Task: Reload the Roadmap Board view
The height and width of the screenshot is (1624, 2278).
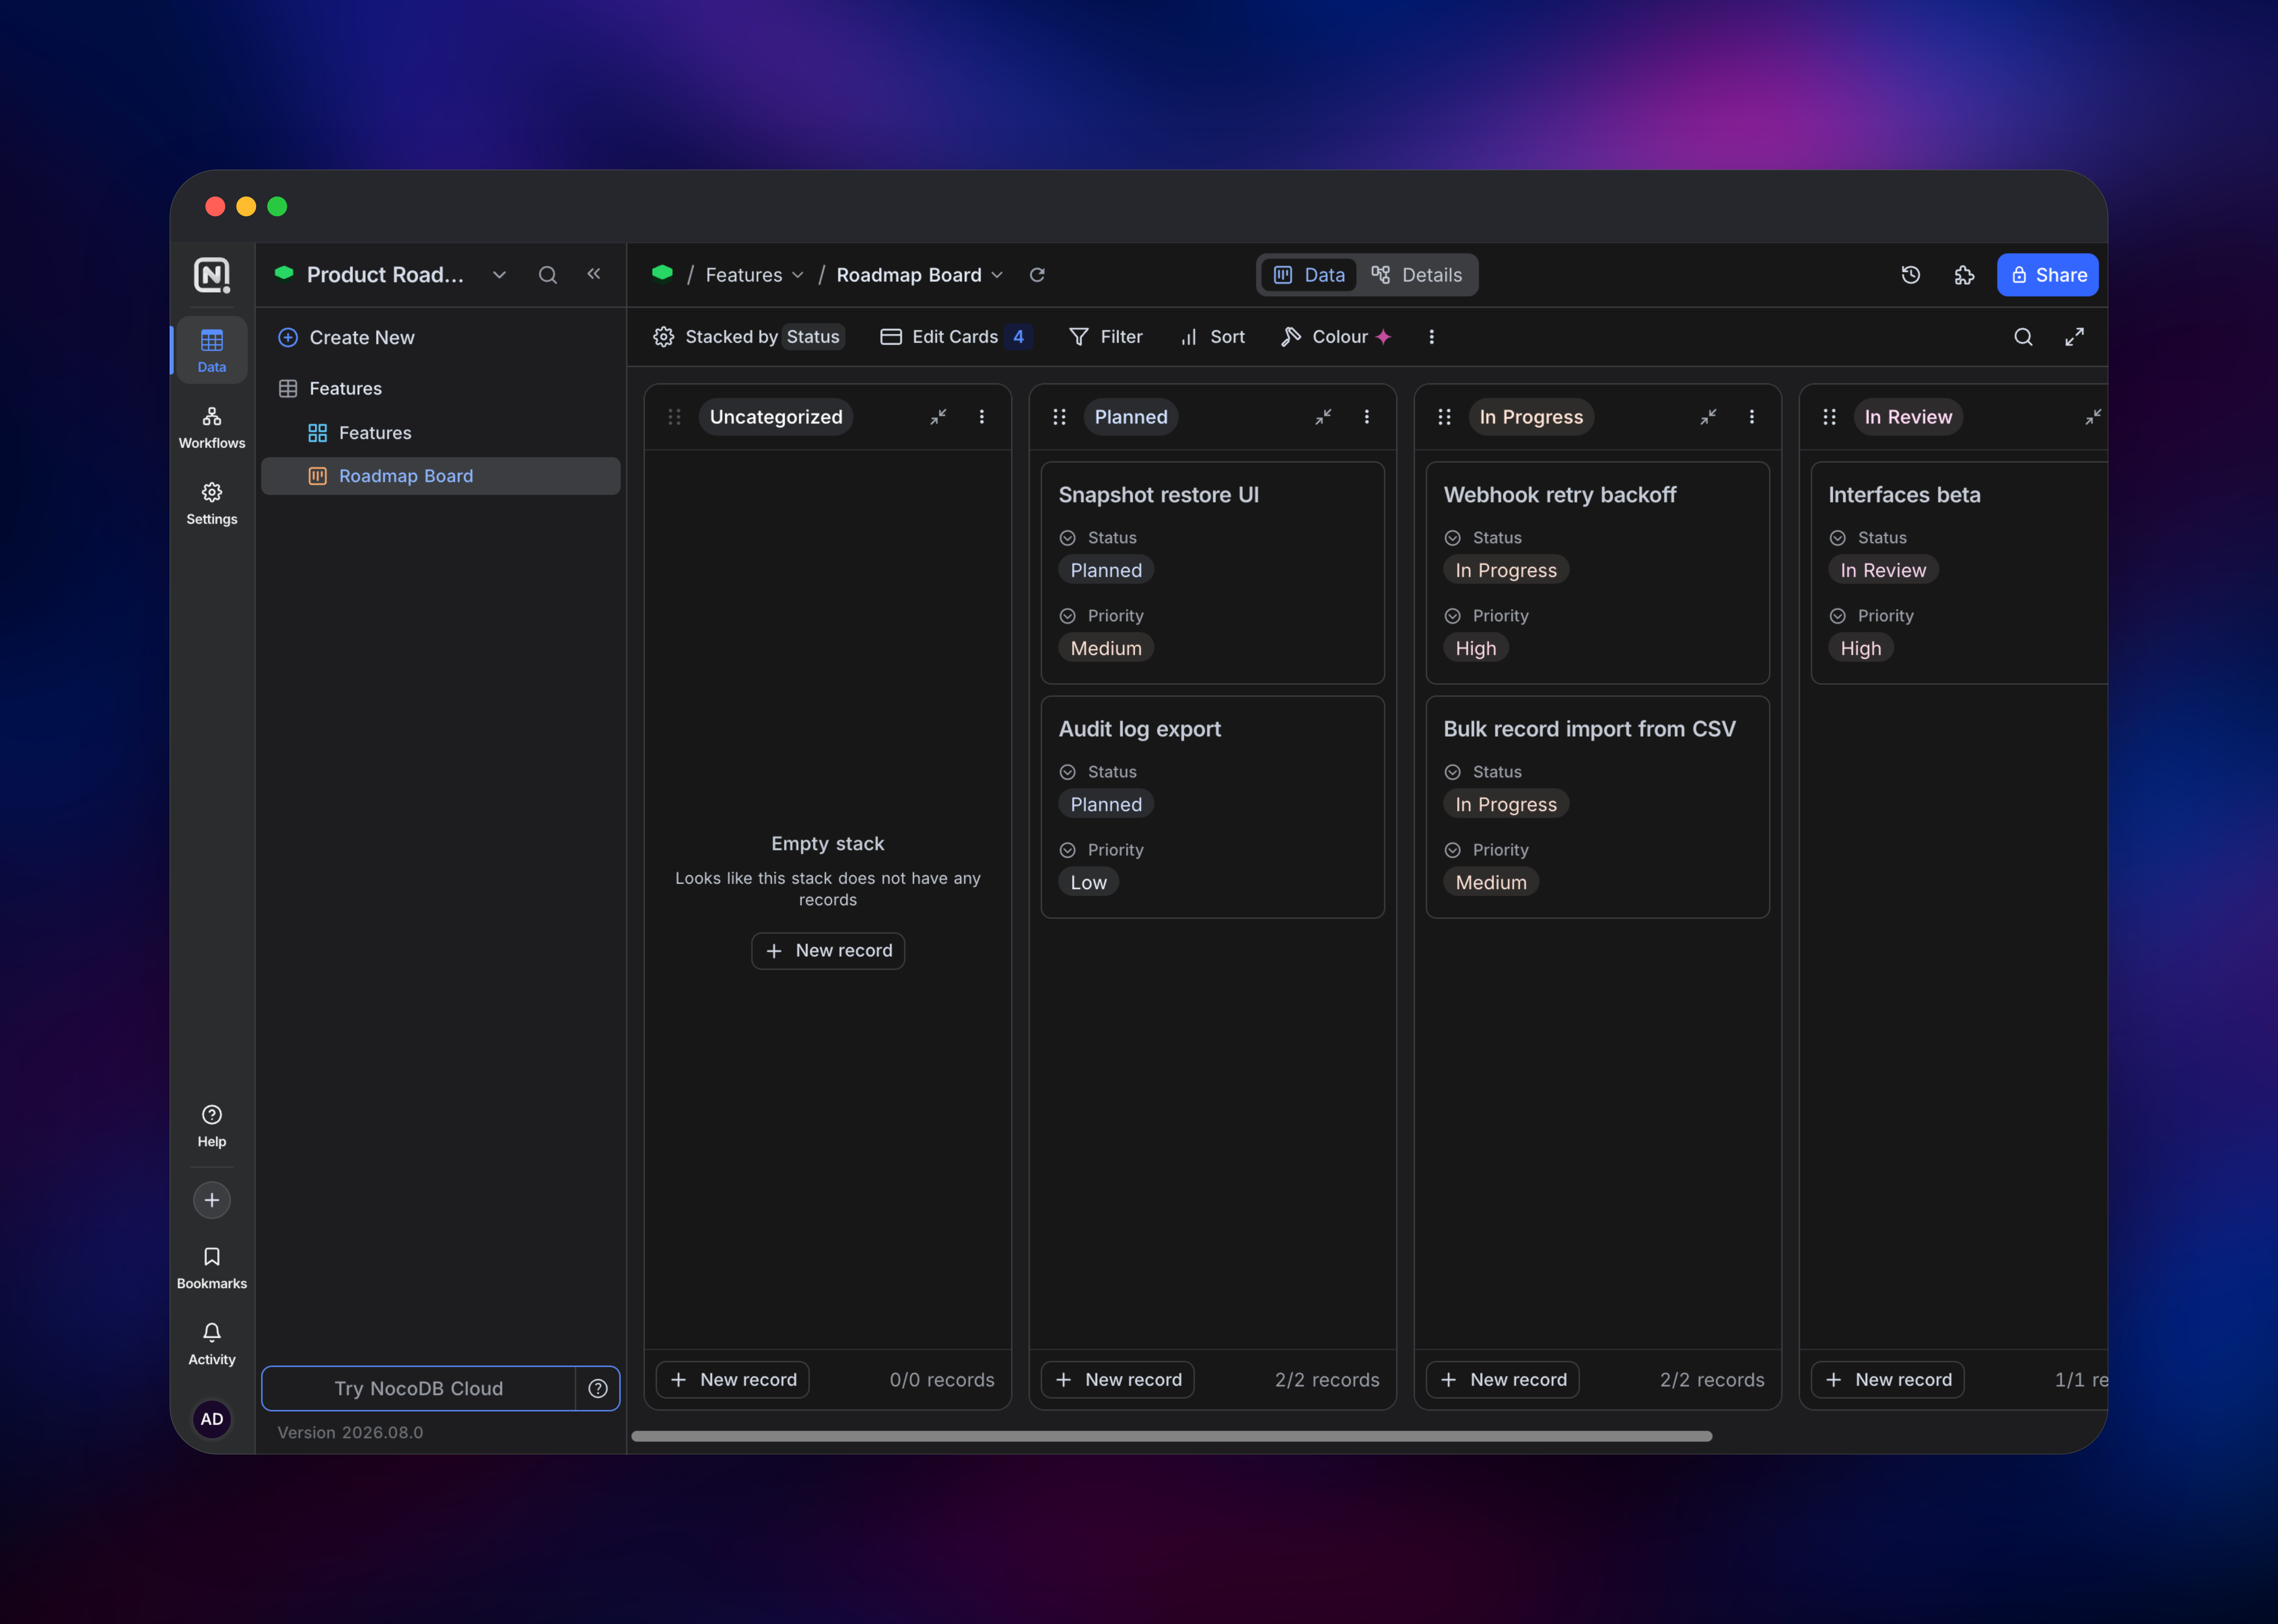Action: pos(1037,275)
